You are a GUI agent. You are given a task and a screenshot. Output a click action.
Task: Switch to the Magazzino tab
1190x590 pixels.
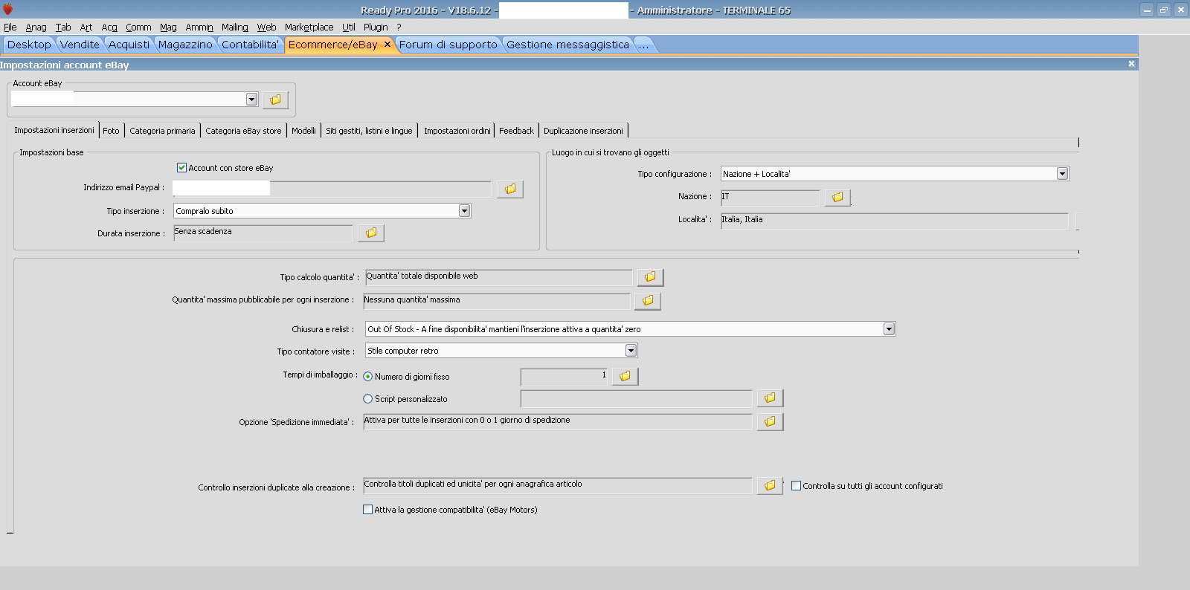coord(185,45)
